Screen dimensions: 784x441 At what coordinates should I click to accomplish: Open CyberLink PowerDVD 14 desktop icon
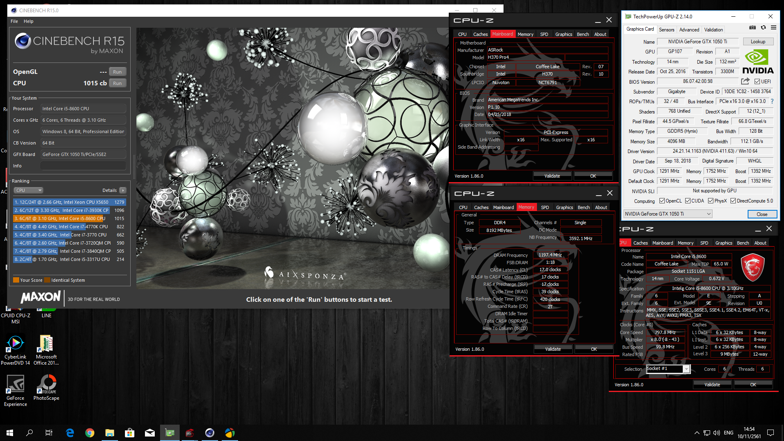coord(16,350)
